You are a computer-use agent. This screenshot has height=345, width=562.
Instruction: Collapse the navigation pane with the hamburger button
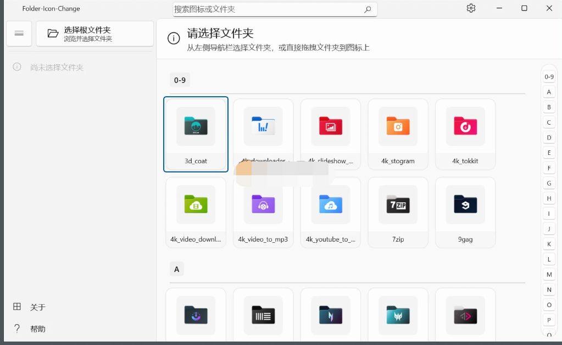click(x=19, y=34)
